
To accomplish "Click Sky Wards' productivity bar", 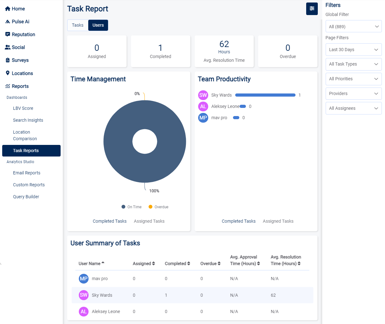I will [x=265, y=95].
